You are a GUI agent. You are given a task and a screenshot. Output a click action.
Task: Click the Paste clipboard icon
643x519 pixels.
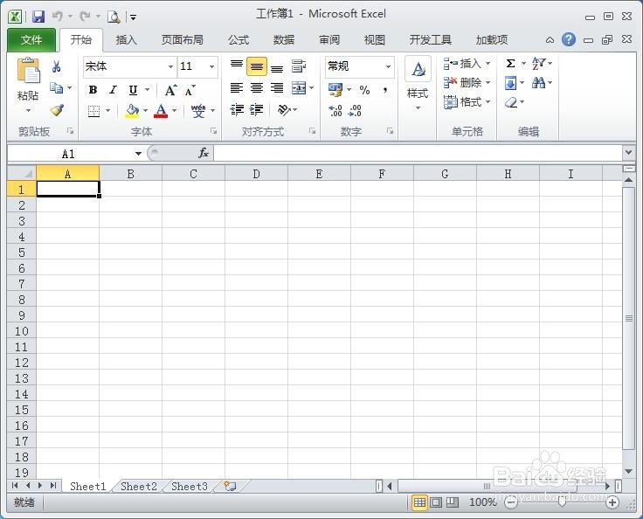[28, 71]
